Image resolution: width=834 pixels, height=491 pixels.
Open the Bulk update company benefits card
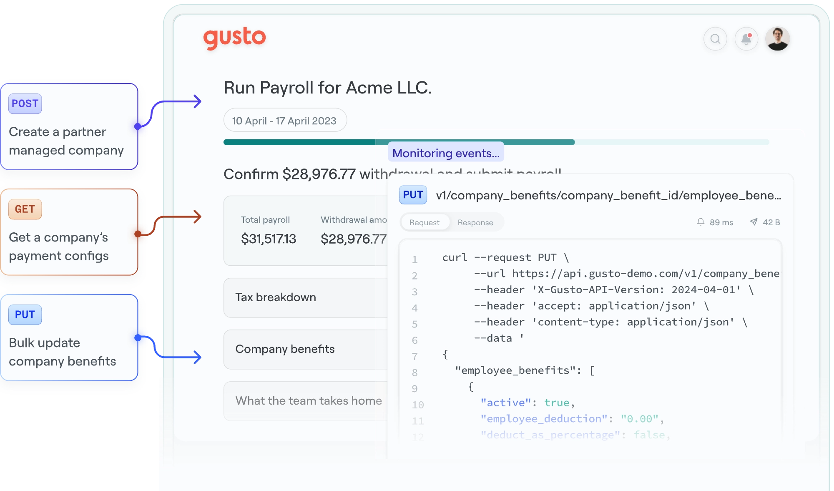coord(69,337)
